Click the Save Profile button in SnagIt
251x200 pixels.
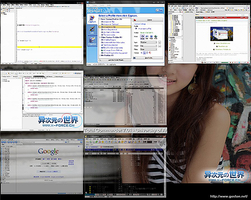point(148,58)
